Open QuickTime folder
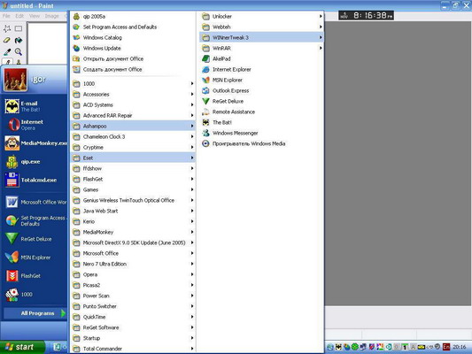This screenshot has width=472, height=354. pos(133,317)
